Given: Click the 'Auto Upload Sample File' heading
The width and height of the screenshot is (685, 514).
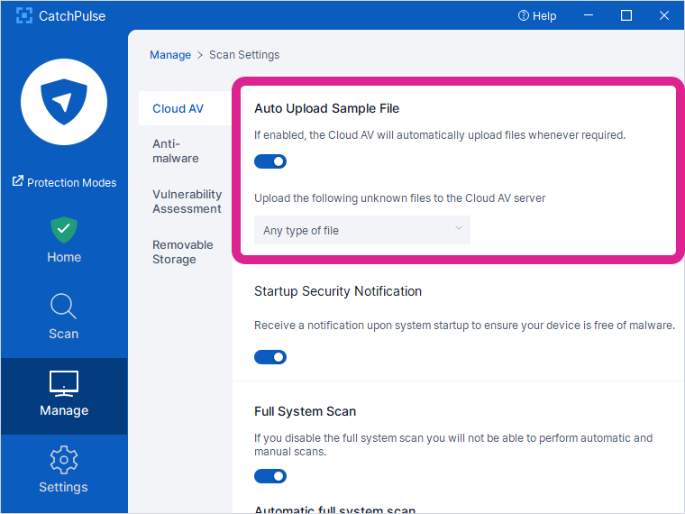Looking at the screenshot, I should pyautogui.click(x=327, y=108).
